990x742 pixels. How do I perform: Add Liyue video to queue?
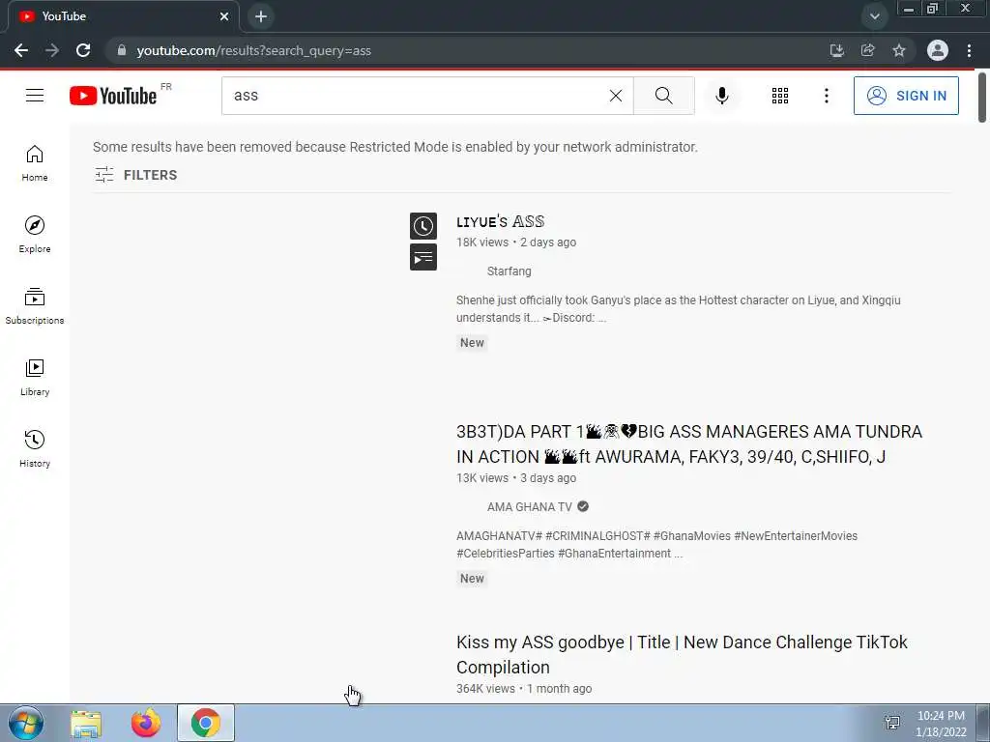(423, 257)
